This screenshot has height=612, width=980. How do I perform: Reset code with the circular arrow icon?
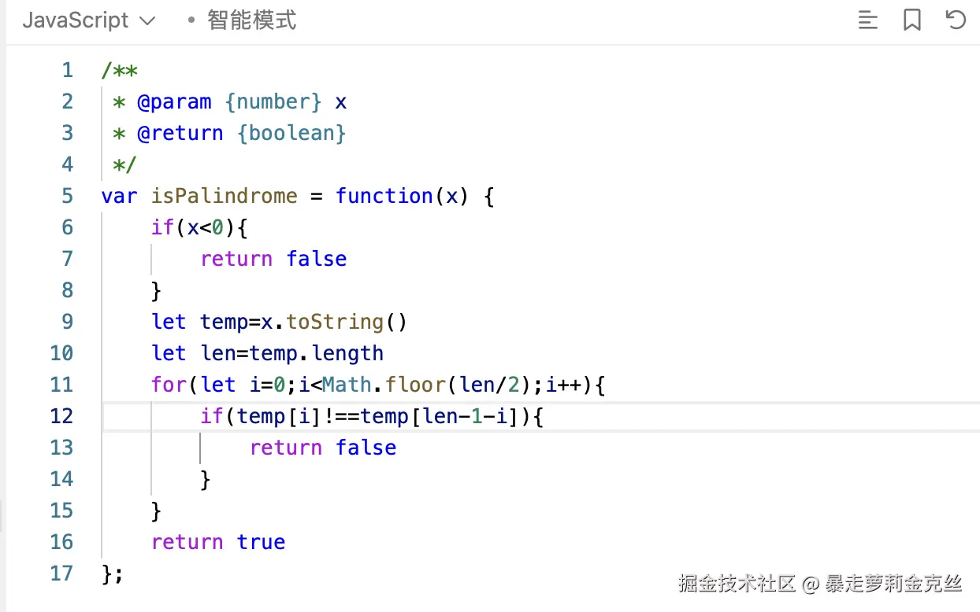(x=956, y=20)
